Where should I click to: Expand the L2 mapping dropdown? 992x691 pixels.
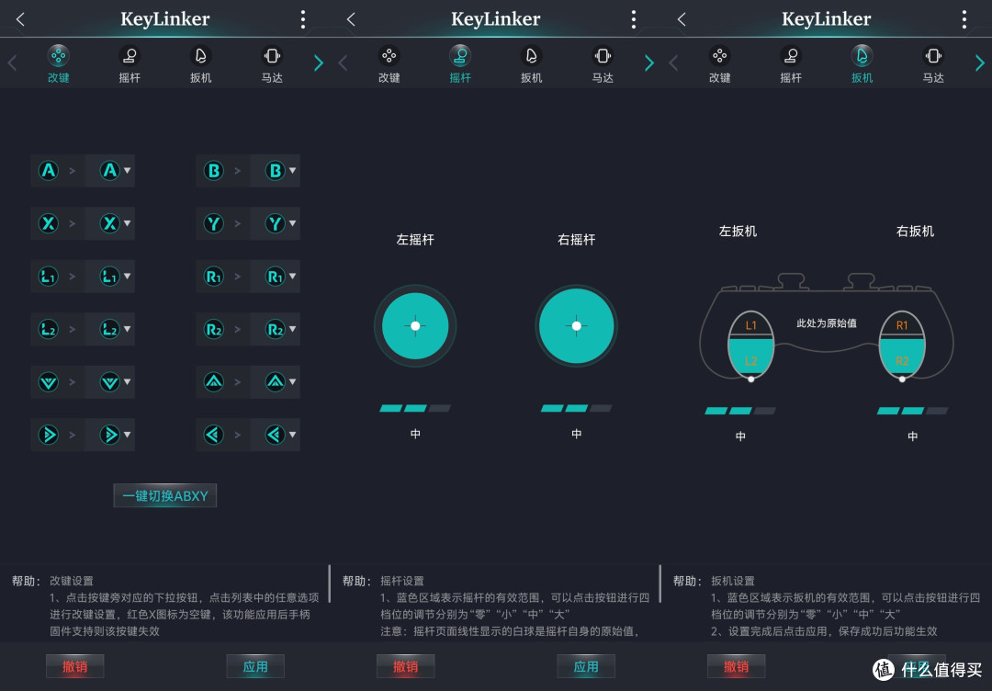(109, 329)
